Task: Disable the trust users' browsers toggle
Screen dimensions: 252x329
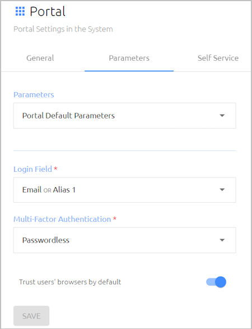Action: (216, 282)
